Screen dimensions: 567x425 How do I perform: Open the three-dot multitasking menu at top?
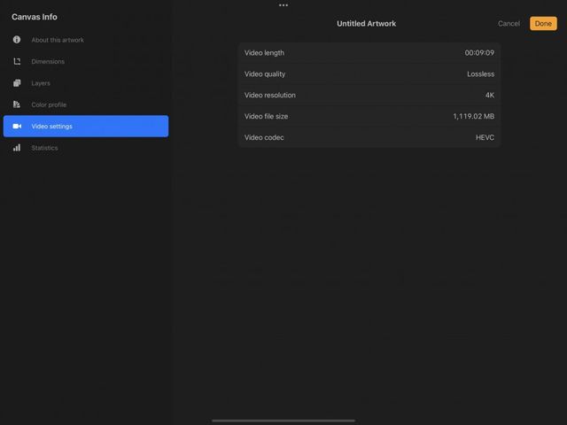[x=283, y=5]
